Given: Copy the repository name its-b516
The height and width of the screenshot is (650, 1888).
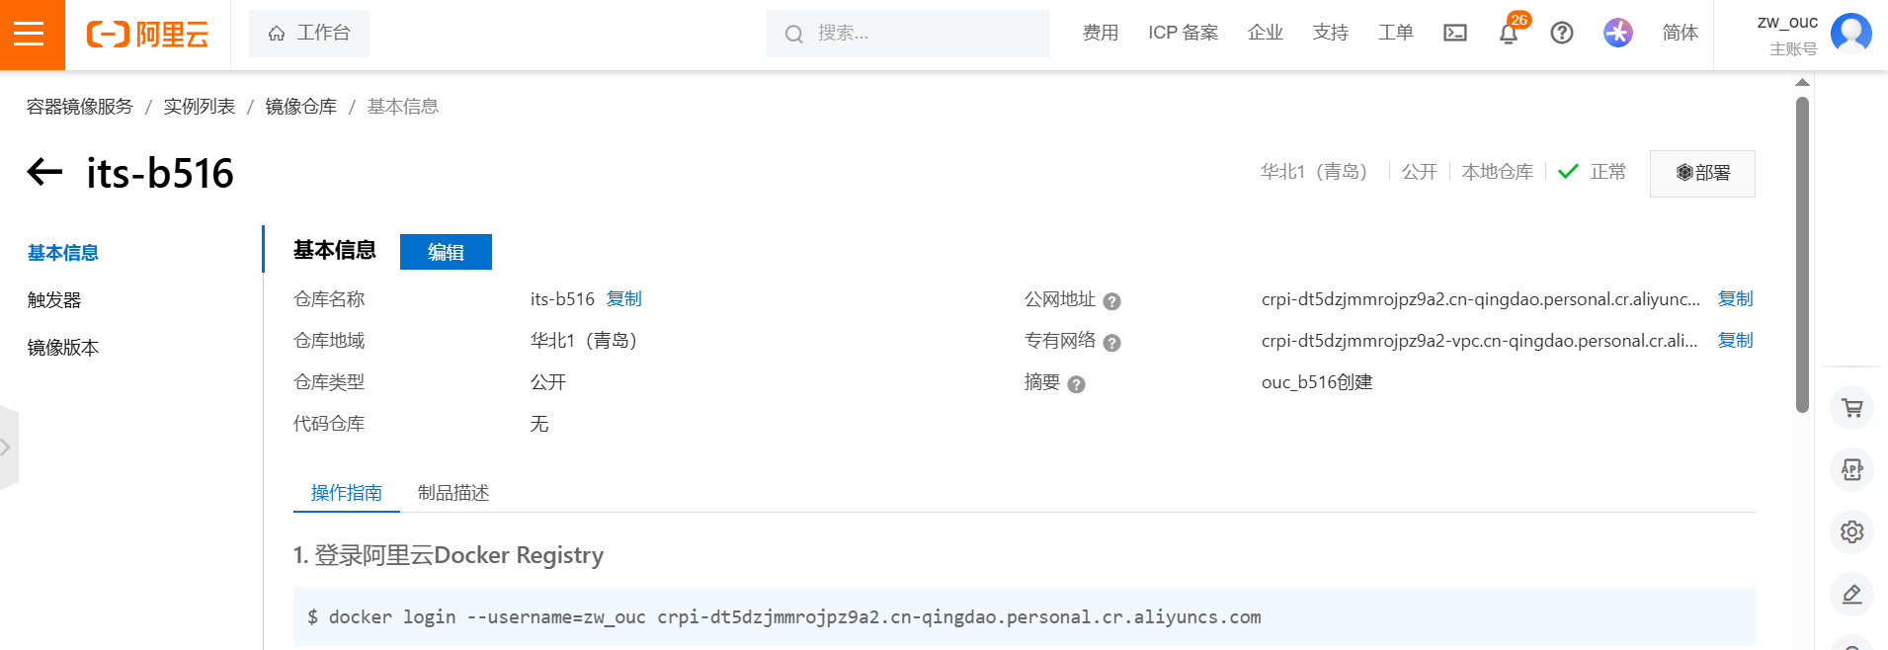Looking at the screenshot, I should pyautogui.click(x=624, y=299).
